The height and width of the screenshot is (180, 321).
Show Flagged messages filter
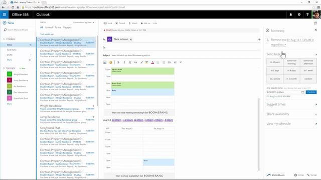[67, 27]
